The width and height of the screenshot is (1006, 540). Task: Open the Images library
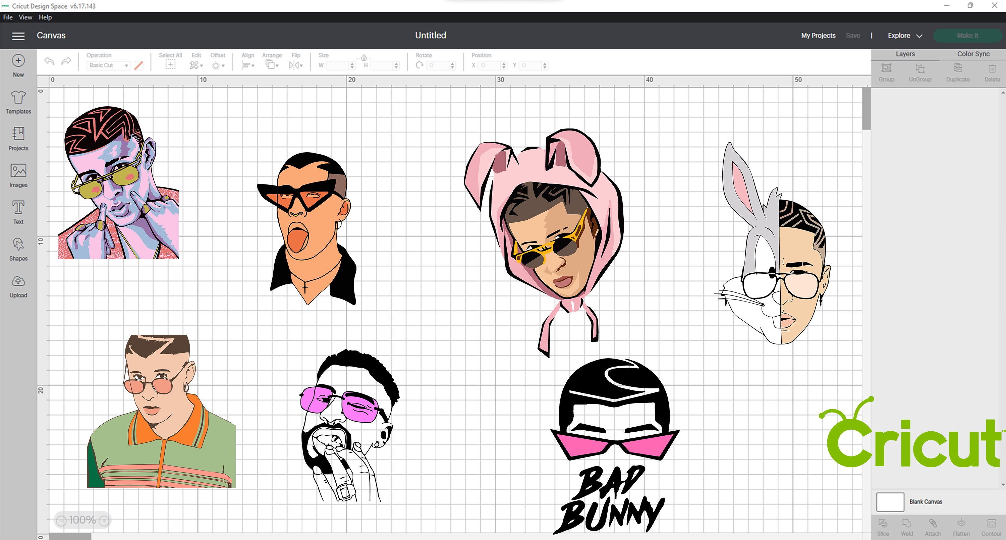click(18, 176)
